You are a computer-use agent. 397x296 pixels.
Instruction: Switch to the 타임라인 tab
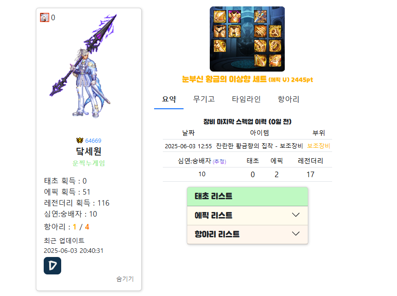[x=246, y=99]
